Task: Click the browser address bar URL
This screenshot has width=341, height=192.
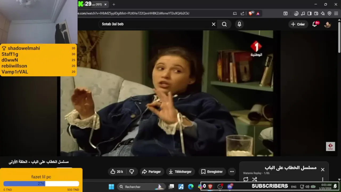Action: point(133,13)
